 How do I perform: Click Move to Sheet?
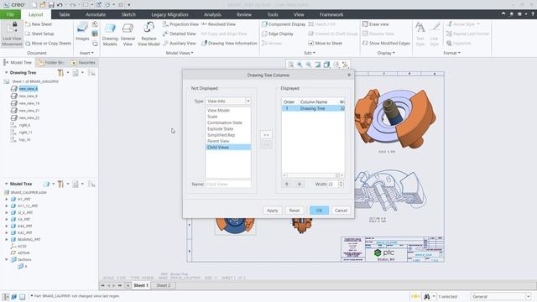(x=325, y=43)
